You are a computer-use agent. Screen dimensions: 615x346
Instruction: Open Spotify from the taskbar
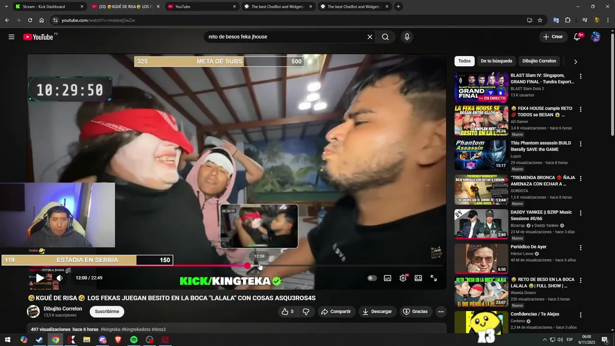[134, 340]
